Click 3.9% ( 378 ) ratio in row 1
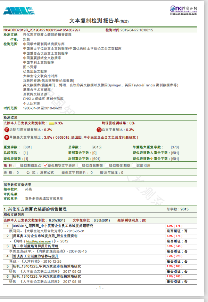208x302 pixels. [174, 226]
